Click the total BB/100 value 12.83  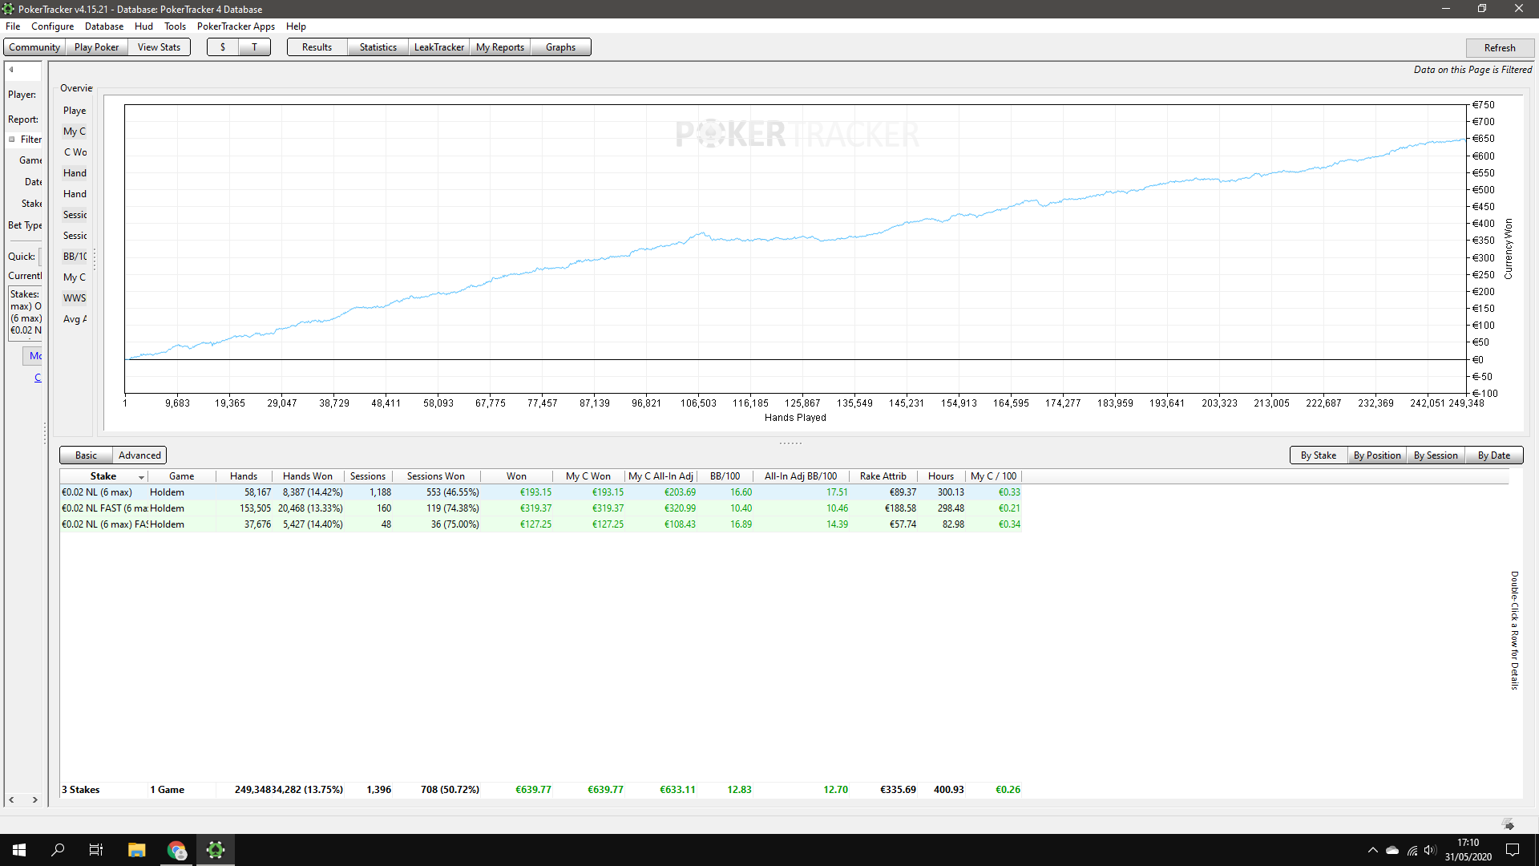coord(739,790)
